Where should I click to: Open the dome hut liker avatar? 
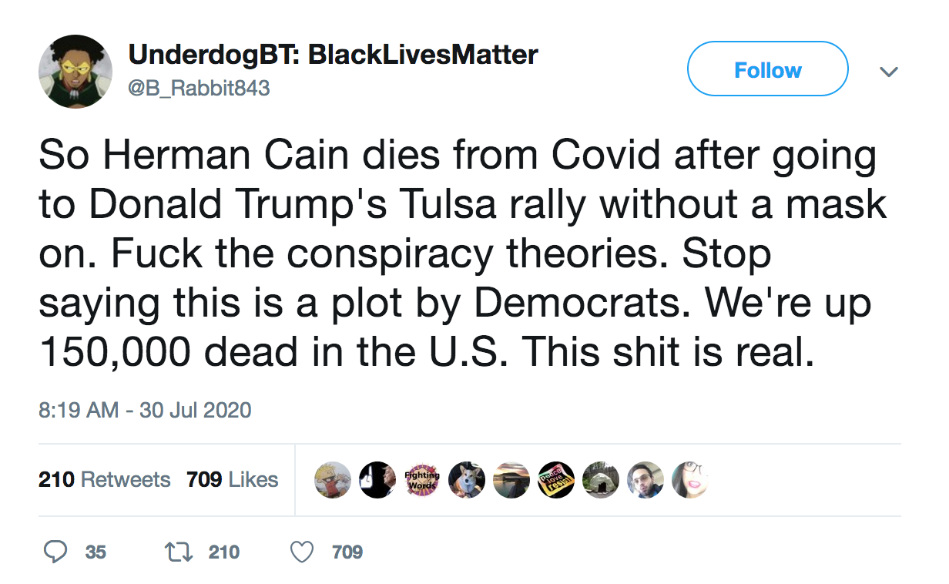[x=600, y=480]
